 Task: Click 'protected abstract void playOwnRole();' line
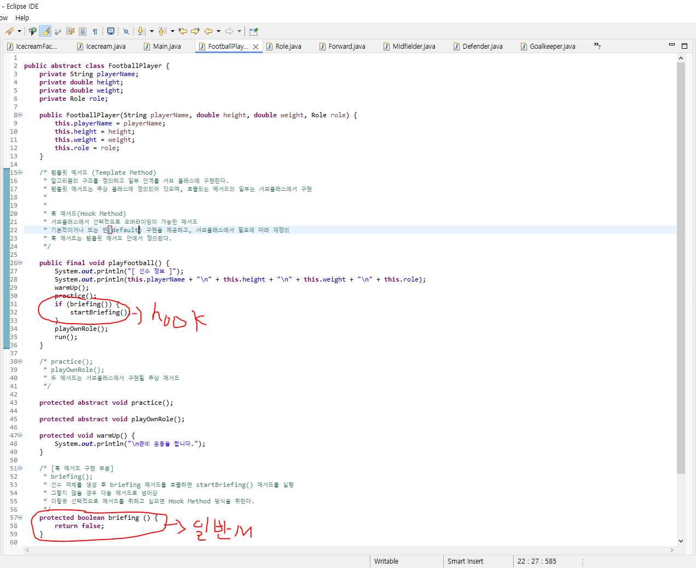(112, 419)
